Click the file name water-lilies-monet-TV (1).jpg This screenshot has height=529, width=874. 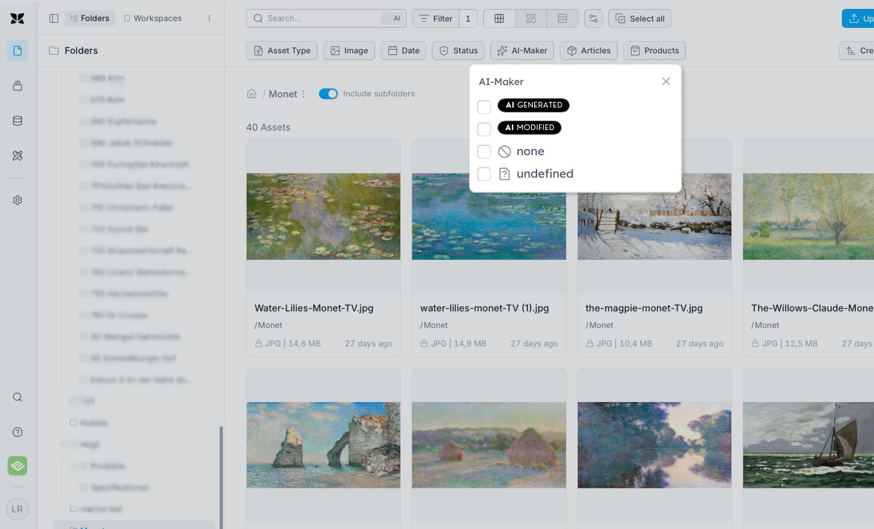tap(484, 308)
